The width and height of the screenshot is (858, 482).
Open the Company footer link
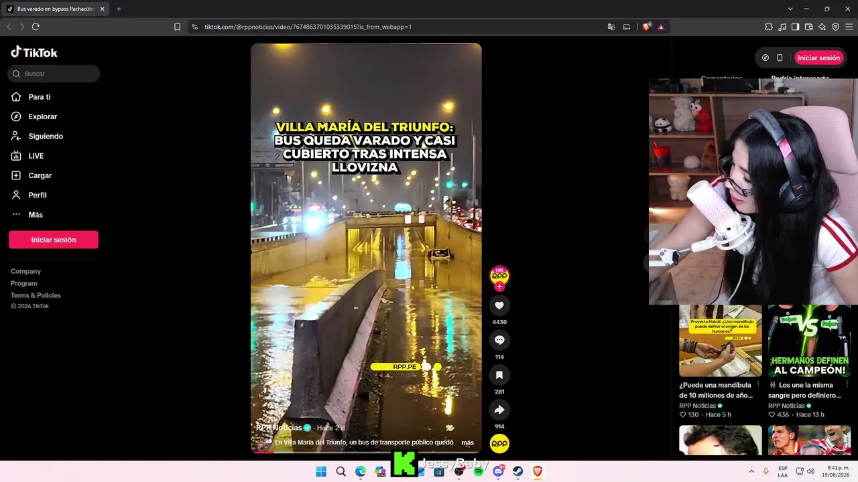click(25, 271)
